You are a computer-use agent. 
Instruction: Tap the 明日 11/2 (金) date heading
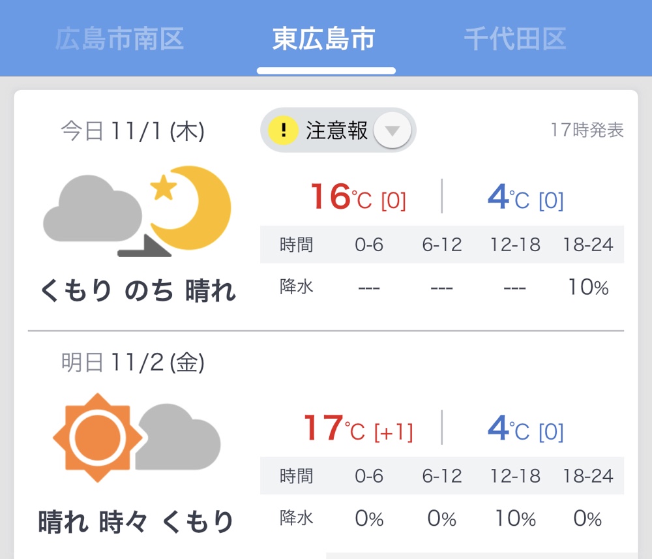click(x=132, y=362)
